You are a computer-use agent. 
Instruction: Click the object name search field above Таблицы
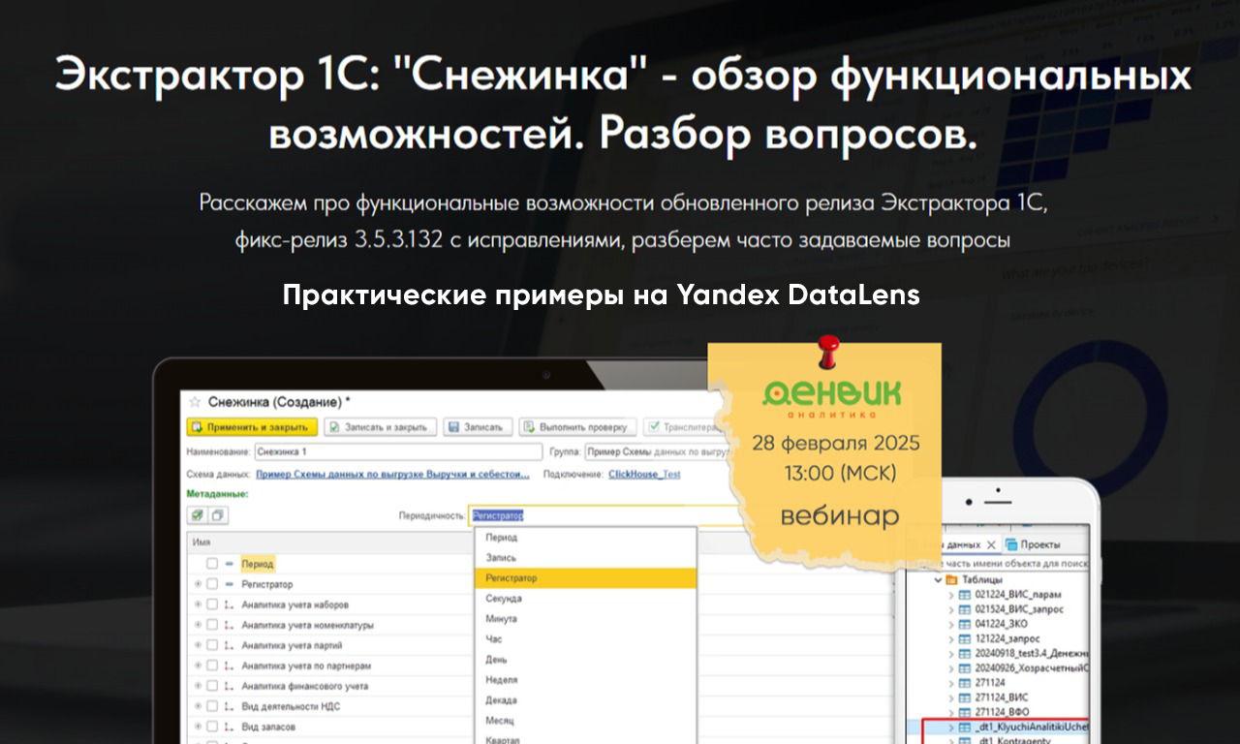point(1007,563)
